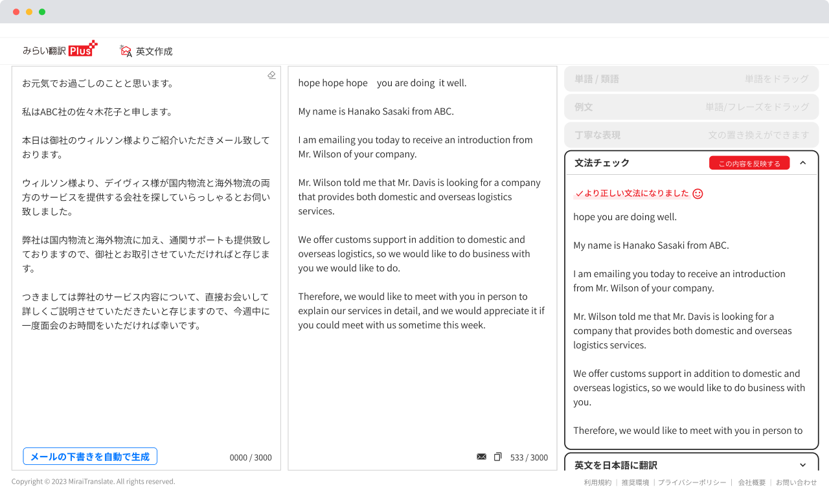Open the 単語 / 類語 panel
The image size is (829, 496).
point(692,78)
